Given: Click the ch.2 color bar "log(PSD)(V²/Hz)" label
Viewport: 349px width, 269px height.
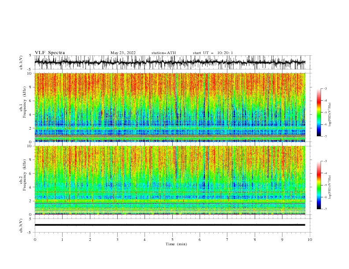Looking at the screenshot, I should [x=330, y=187].
